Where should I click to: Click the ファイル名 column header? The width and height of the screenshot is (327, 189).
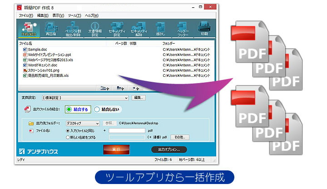click(x=62, y=44)
